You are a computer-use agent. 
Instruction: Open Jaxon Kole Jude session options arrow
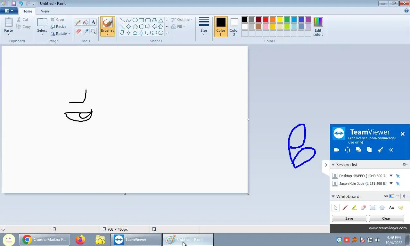click(391, 184)
